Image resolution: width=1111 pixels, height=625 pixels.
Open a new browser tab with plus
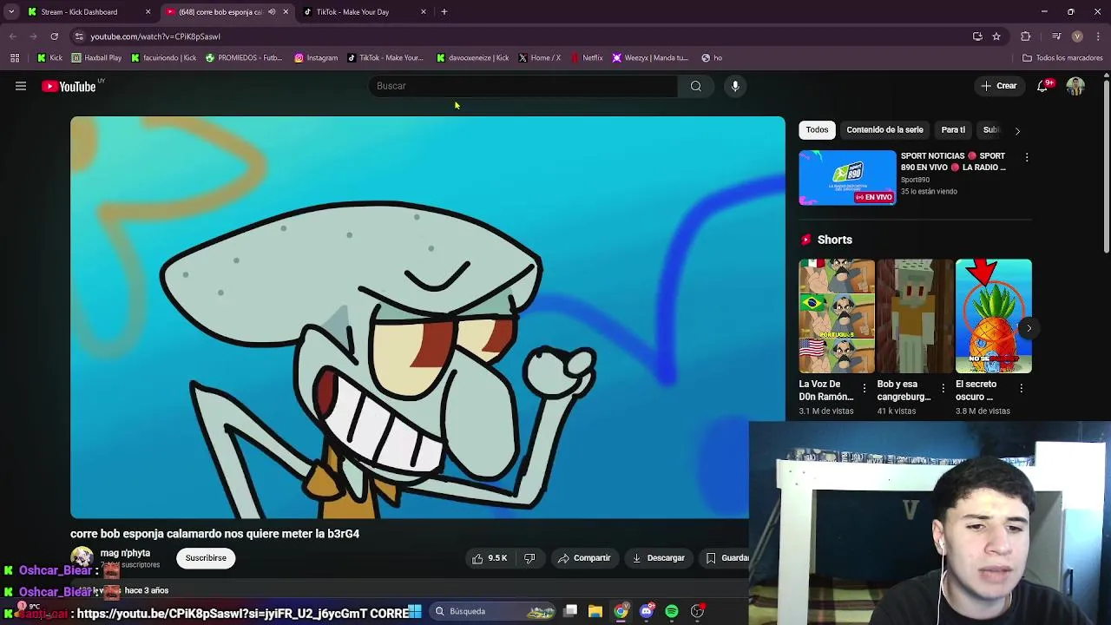(x=444, y=12)
